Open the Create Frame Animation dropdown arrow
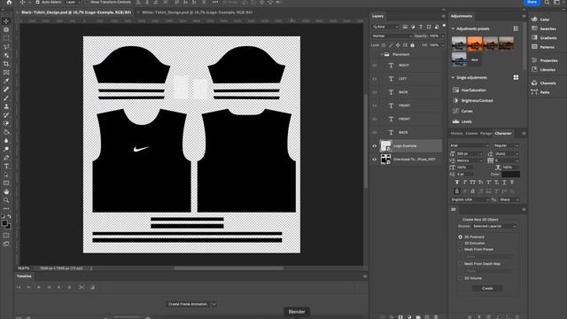 pyautogui.click(x=214, y=304)
